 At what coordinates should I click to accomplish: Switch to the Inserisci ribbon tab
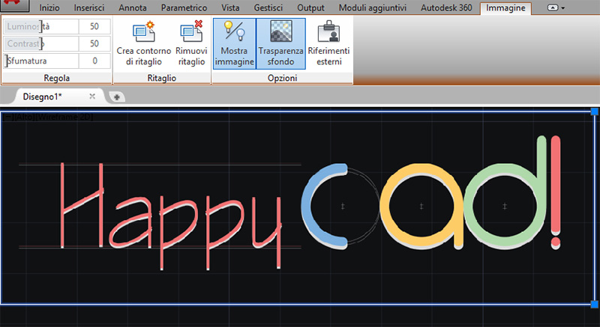89,7
